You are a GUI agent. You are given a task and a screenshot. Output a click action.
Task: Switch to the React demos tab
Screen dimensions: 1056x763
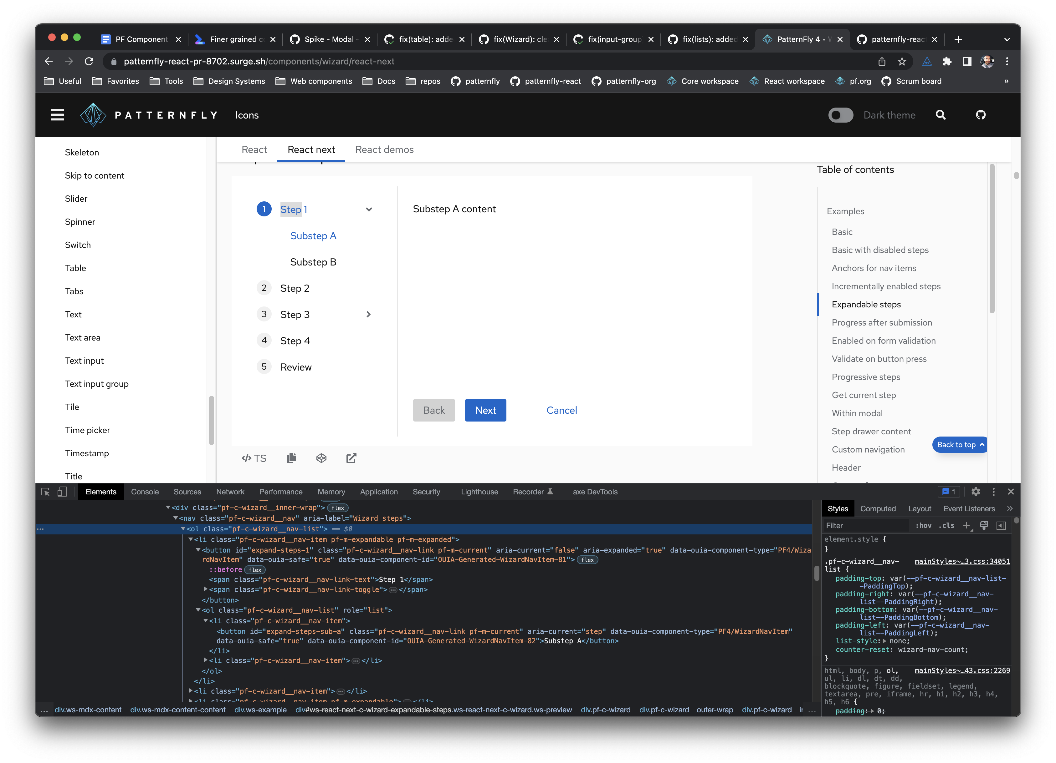384,149
